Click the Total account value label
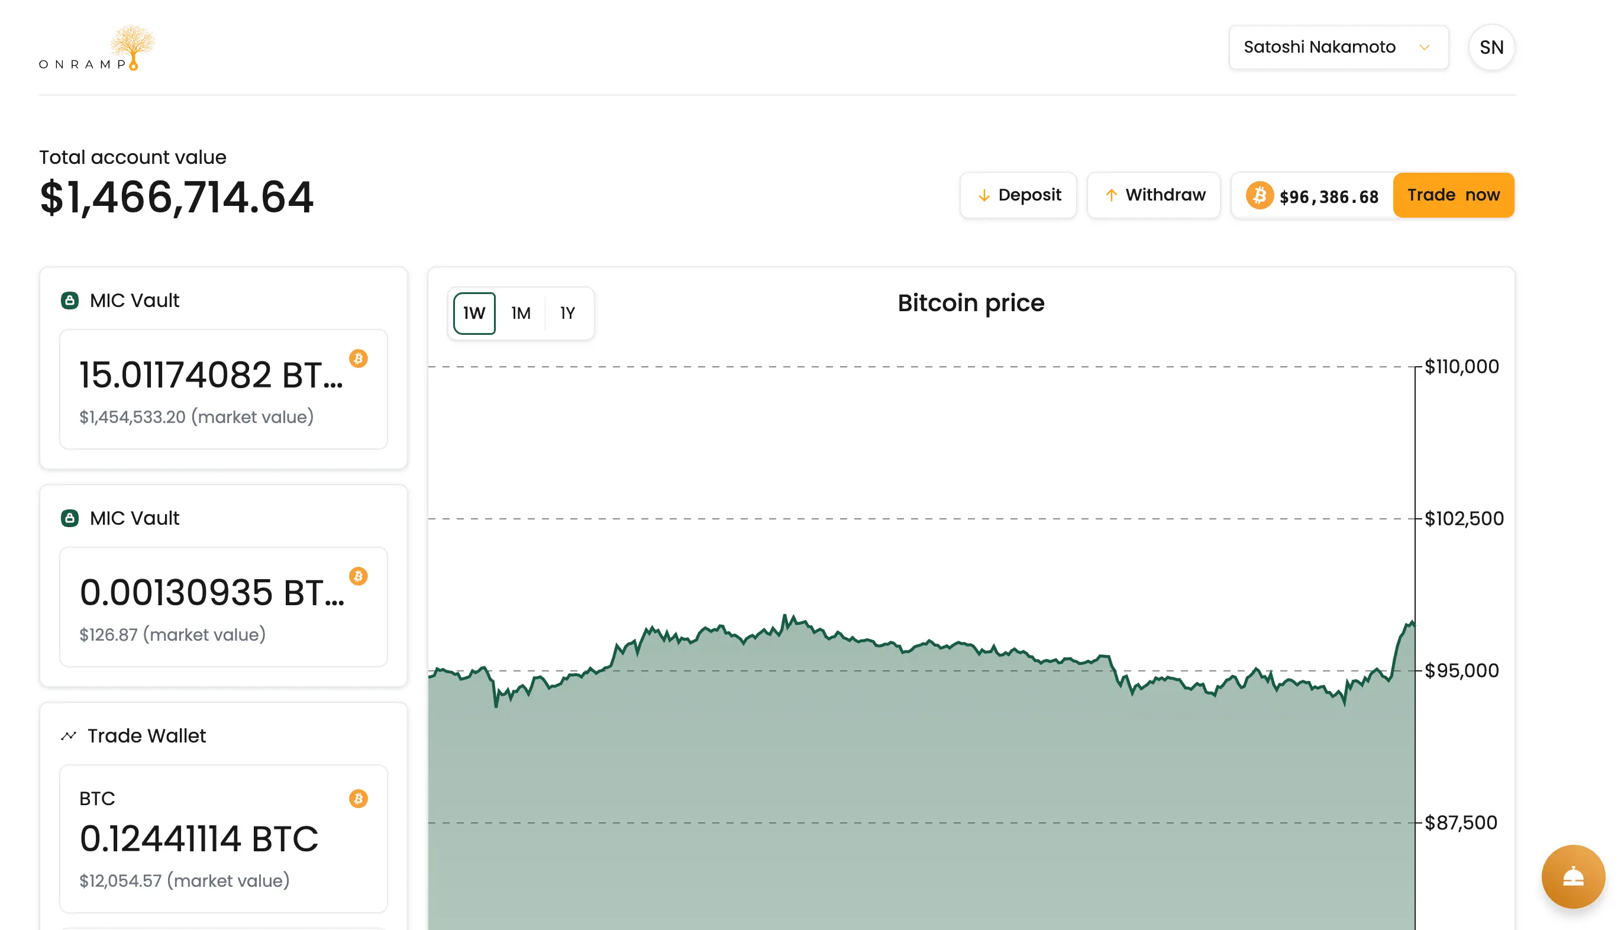 [133, 157]
